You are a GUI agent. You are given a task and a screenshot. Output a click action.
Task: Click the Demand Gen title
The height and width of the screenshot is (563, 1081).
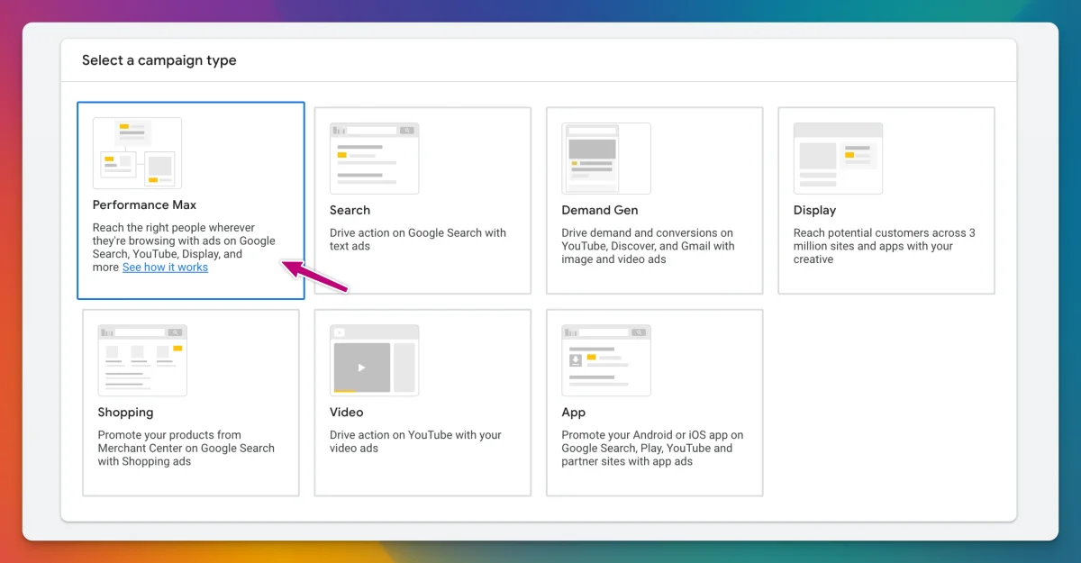[599, 210]
